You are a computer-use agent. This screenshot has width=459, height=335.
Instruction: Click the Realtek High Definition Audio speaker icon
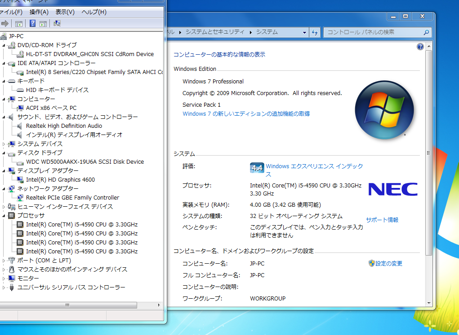coord(19,126)
